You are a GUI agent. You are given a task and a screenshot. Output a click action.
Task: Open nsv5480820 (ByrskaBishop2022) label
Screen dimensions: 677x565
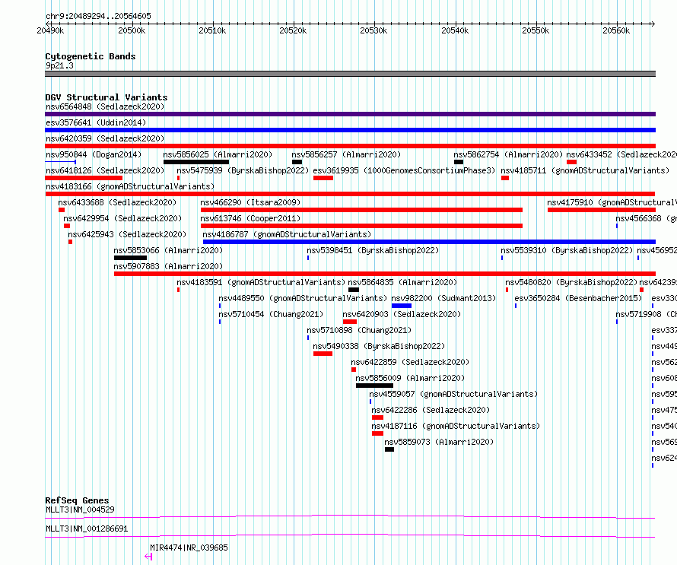[571, 282]
